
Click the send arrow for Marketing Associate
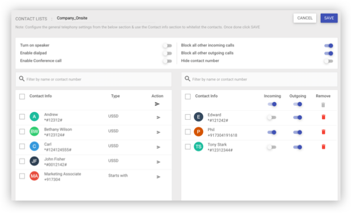coord(158,177)
